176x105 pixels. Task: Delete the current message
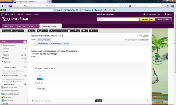(x=31, y=31)
